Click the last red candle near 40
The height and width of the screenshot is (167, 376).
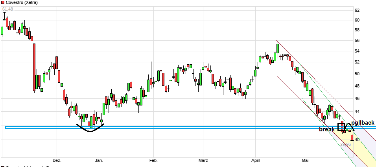tap(352, 138)
